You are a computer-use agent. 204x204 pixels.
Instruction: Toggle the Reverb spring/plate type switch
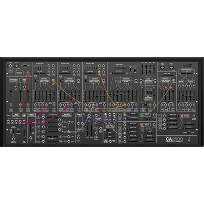(x=189, y=132)
